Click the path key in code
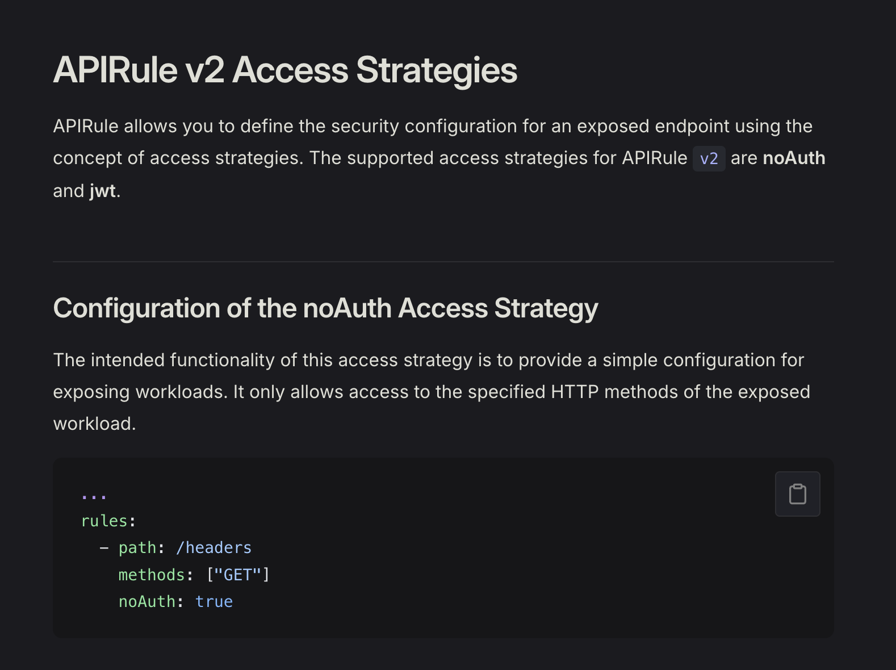Image resolution: width=896 pixels, height=670 pixels. (x=137, y=547)
